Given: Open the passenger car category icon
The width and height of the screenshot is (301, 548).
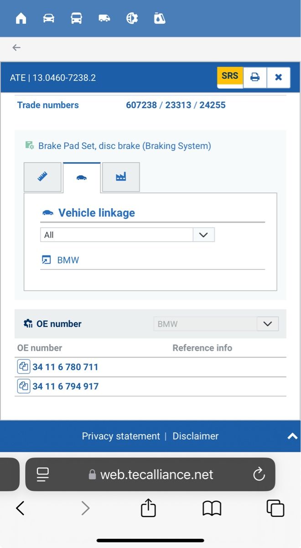Looking at the screenshot, I should (x=49, y=18).
